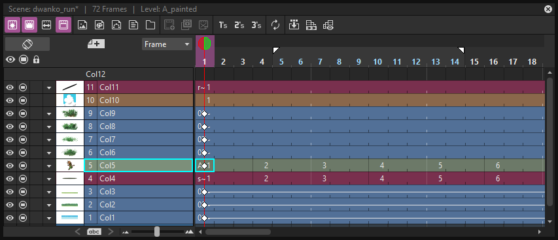The image size is (558, 240).
Task: Click the zoom-in large mountains icon
Action: [x=189, y=232]
